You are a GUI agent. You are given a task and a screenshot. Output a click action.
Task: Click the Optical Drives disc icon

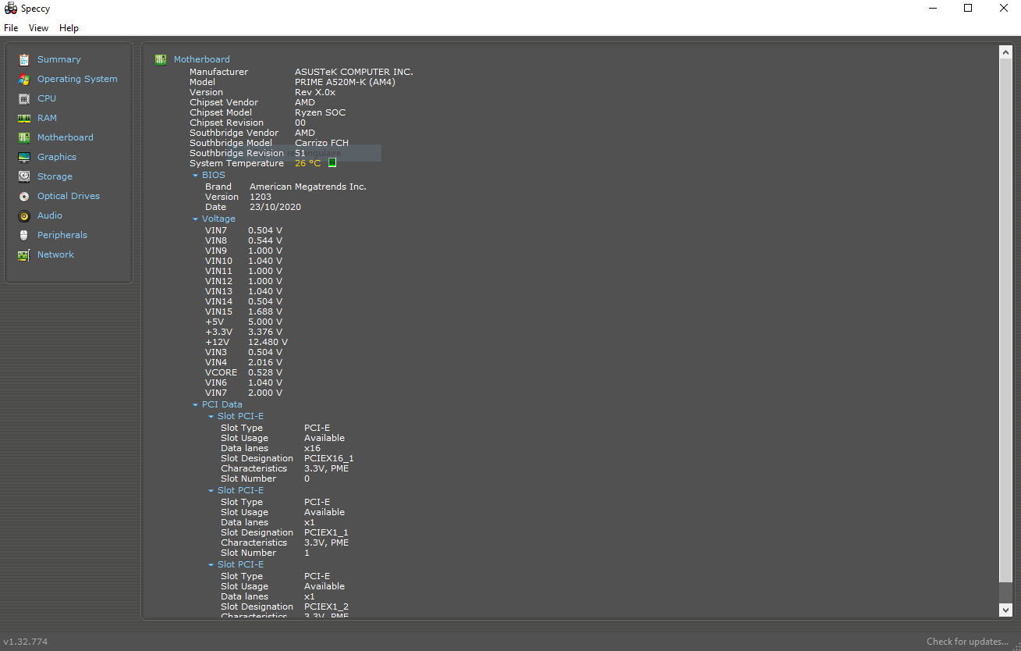click(24, 196)
